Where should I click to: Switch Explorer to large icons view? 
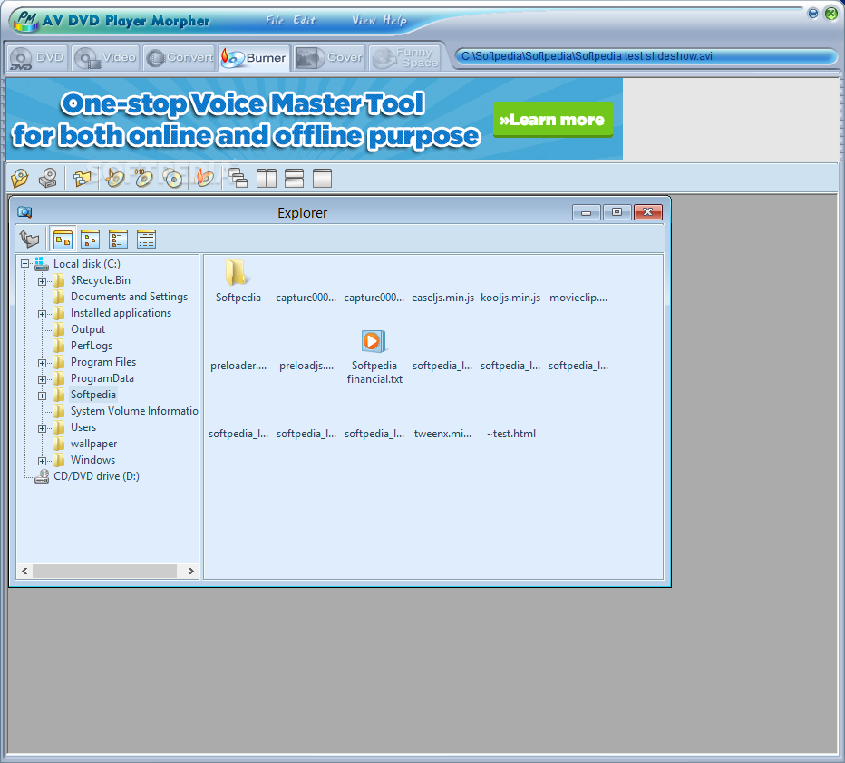click(x=63, y=239)
